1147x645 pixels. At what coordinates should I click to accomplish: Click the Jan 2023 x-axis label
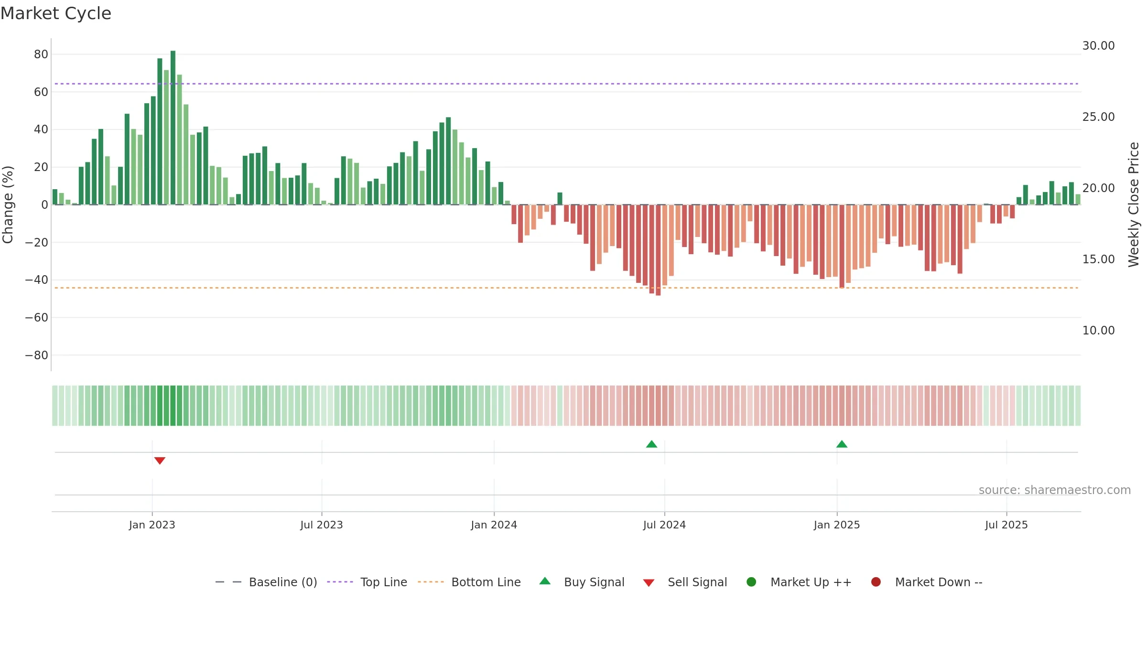click(152, 525)
